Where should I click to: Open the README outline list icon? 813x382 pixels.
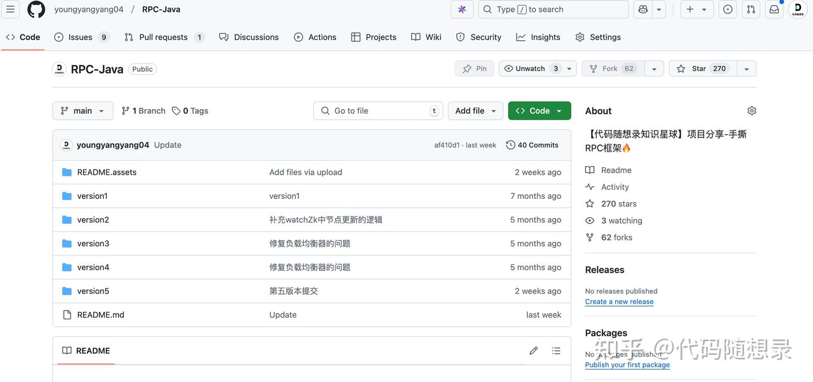556,350
